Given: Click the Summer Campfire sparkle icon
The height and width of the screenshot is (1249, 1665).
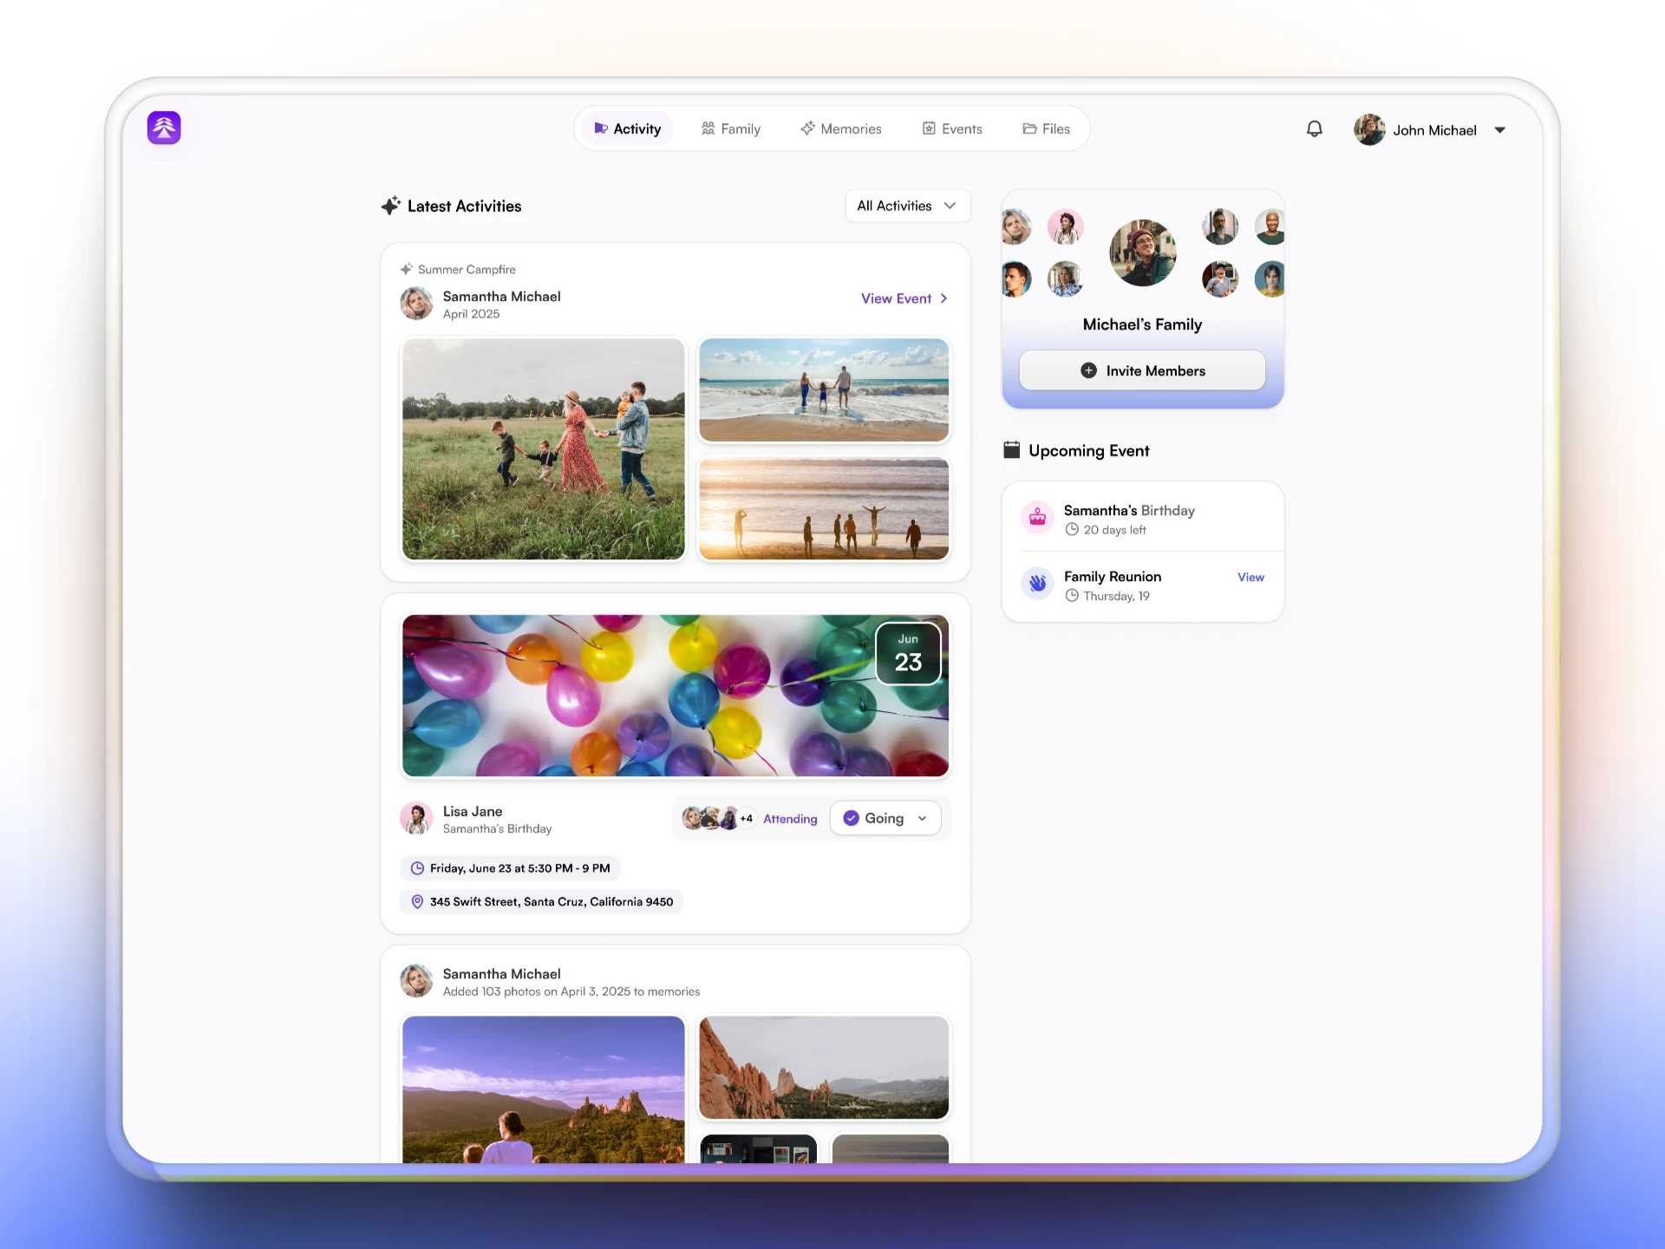Looking at the screenshot, I should [x=406, y=269].
